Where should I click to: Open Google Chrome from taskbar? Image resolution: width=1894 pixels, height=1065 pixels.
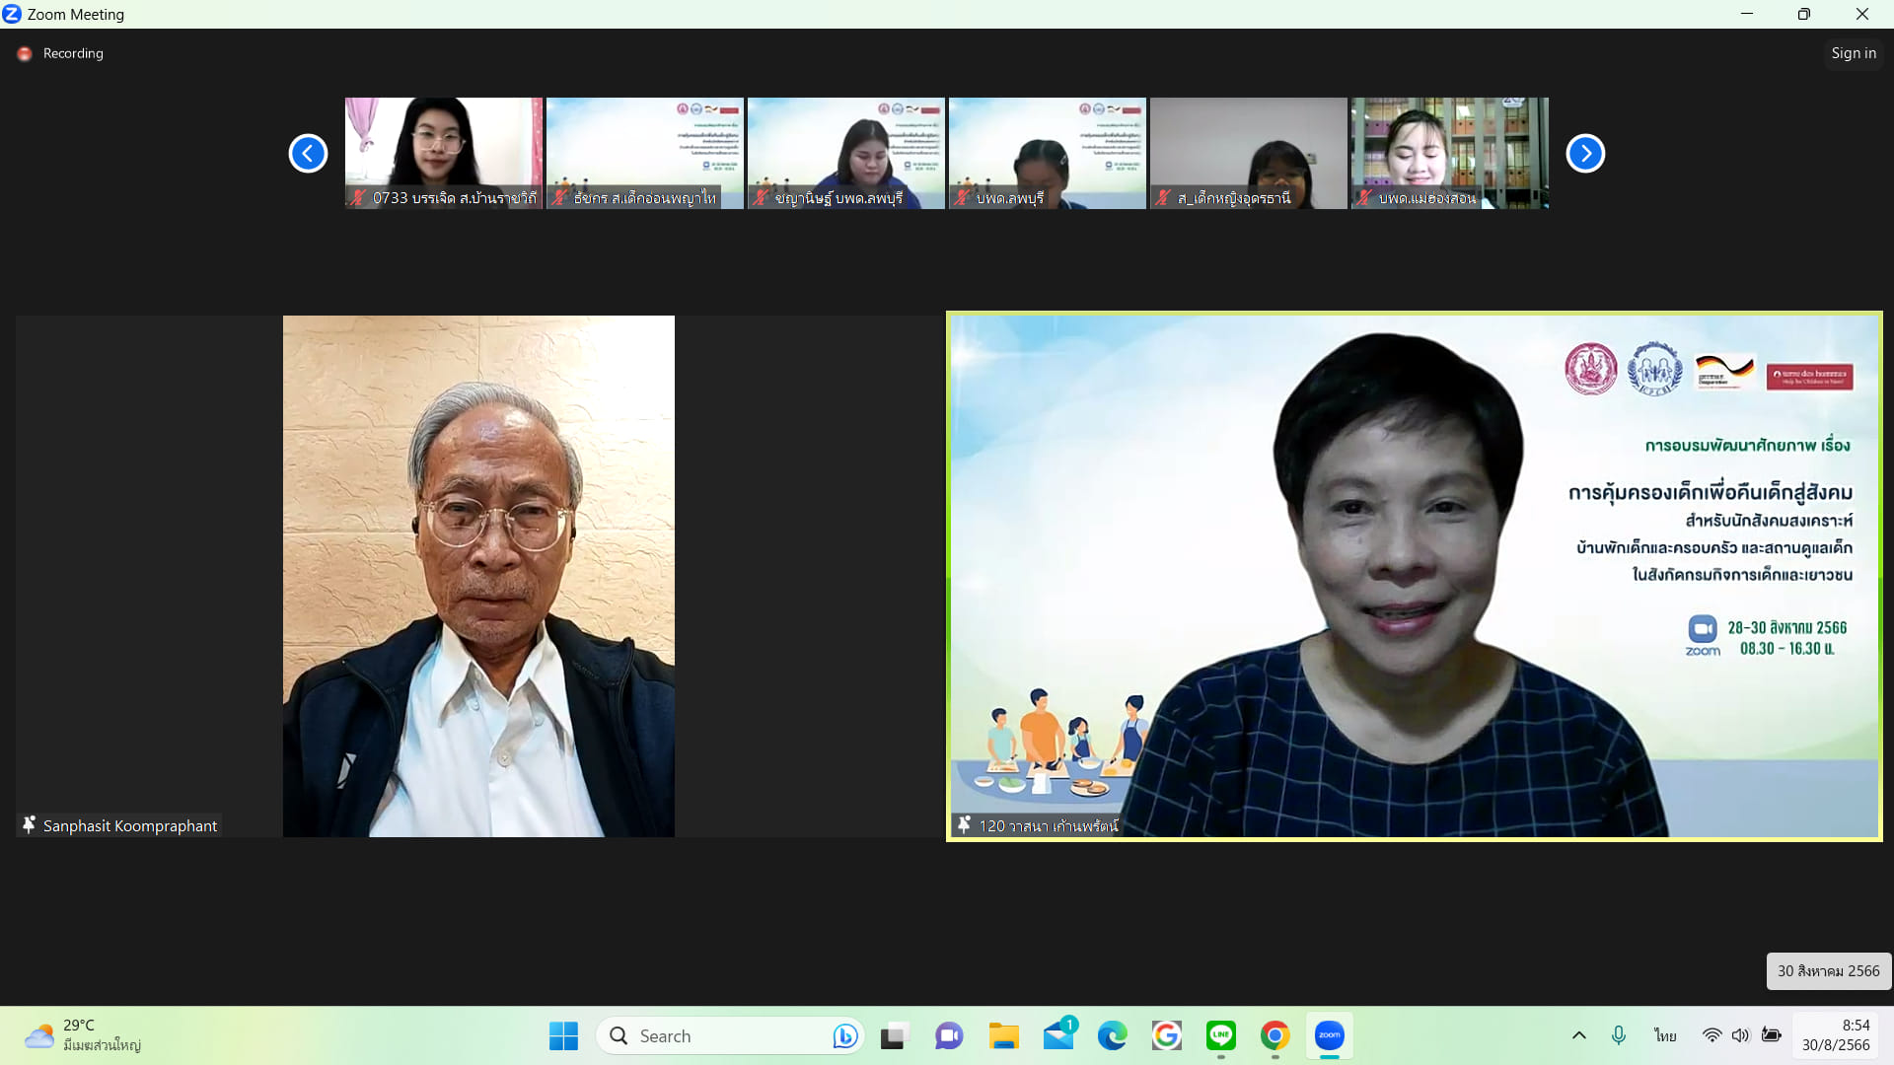point(1275,1035)
